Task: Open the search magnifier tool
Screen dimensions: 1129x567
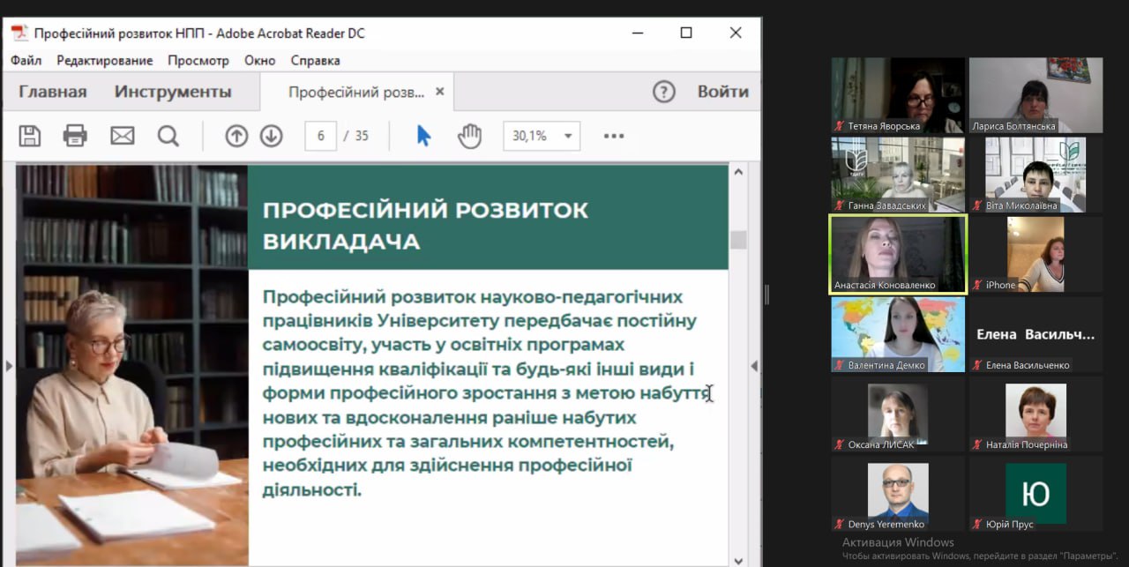Action: (x=168, y=136)
